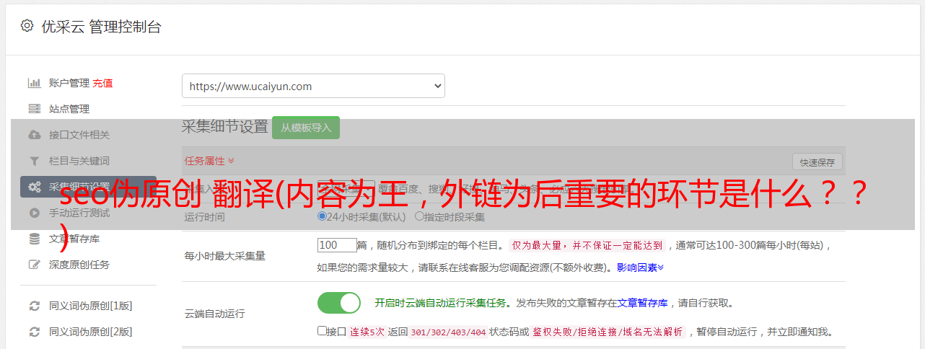This screenshot has height=349, width=925.
Task: Click the 每小时最大采集量 input field
Action: click(337, 245)
